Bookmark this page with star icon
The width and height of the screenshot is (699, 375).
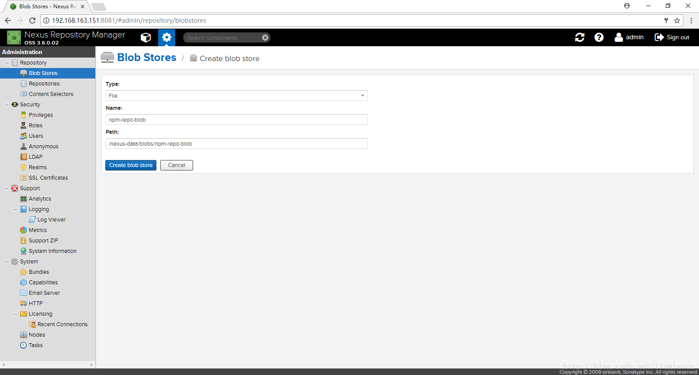pyautogui.click(x=677, y=20)
